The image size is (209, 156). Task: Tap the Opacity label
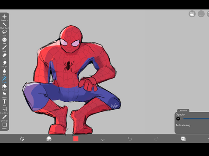(x=180, y=114)
